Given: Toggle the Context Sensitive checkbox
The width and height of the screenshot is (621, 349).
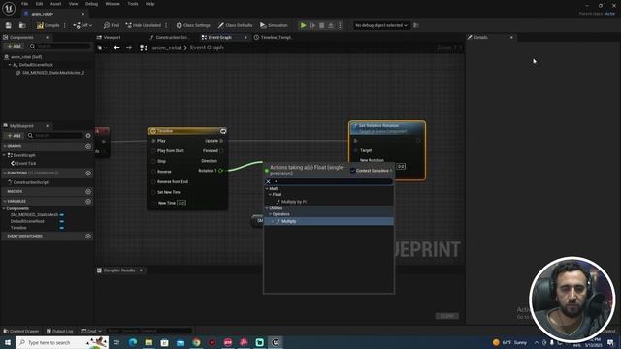Looking at the screenshot, I should click(x=352, y=171).
